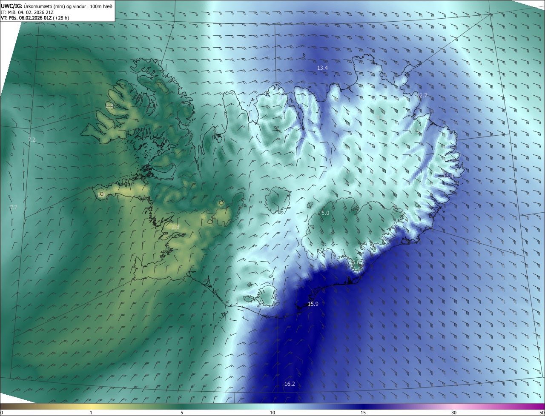Click the color scale label '1'
The width and height of the screenshot is (545, 416).
coord(91,413)
